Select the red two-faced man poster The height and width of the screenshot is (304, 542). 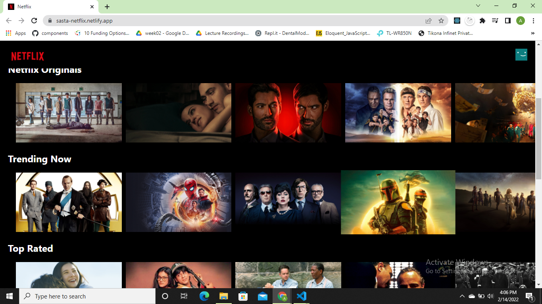288,113
